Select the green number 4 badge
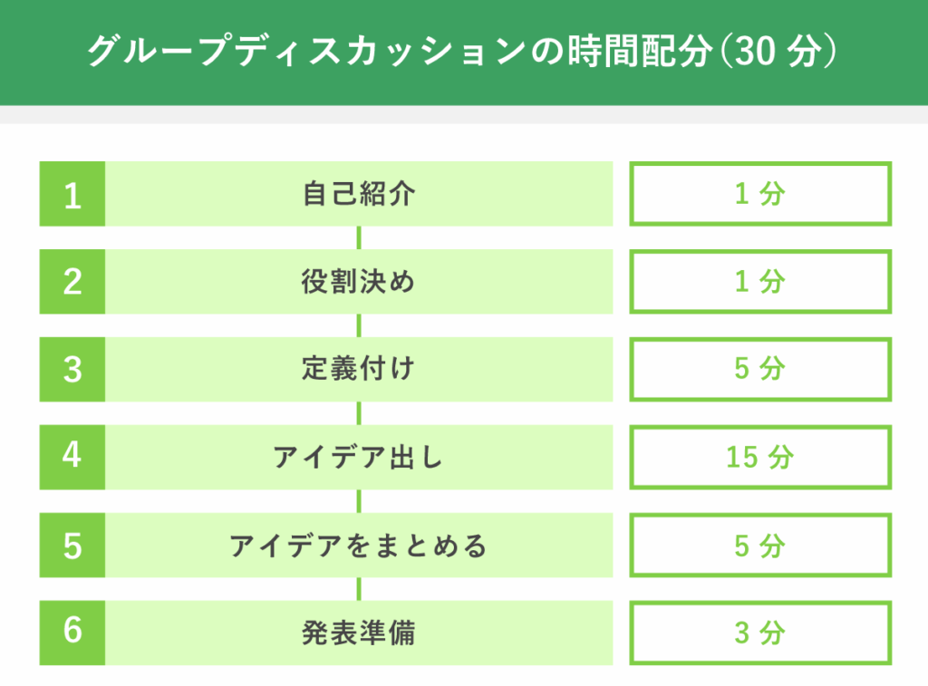This screenshot has width=928, height=686. pos(72,457)
